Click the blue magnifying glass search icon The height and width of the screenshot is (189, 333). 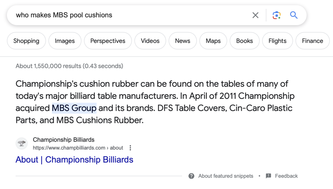[294, 15]
